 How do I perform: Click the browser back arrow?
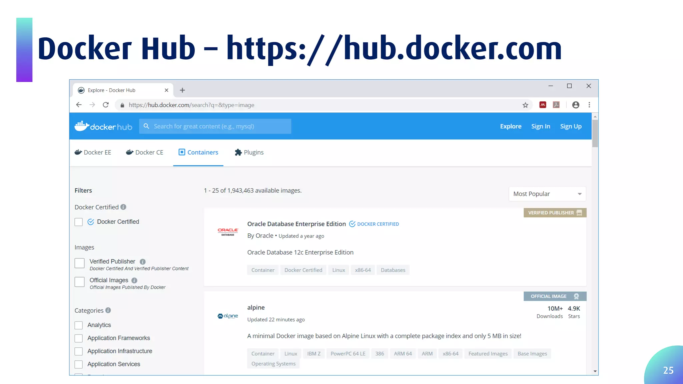point(79,105)
